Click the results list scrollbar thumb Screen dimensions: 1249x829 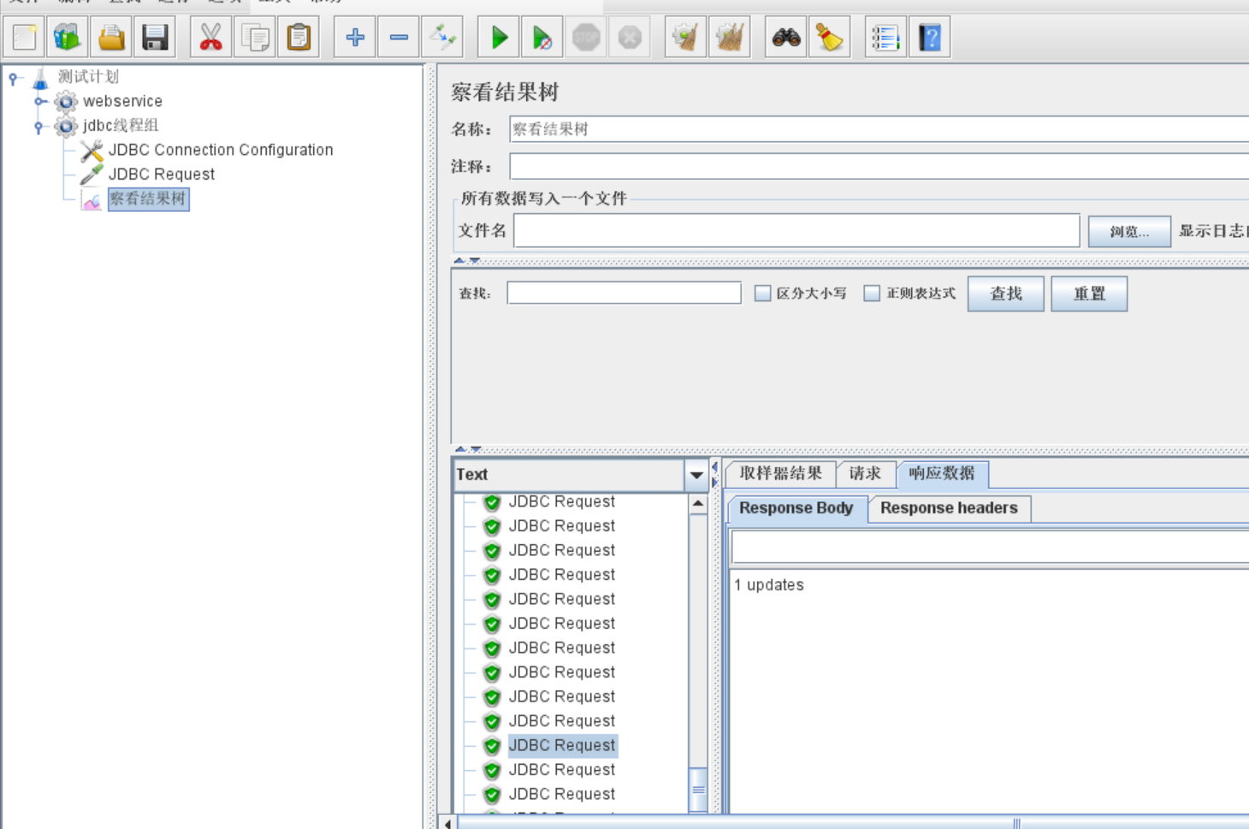point(698,790)
